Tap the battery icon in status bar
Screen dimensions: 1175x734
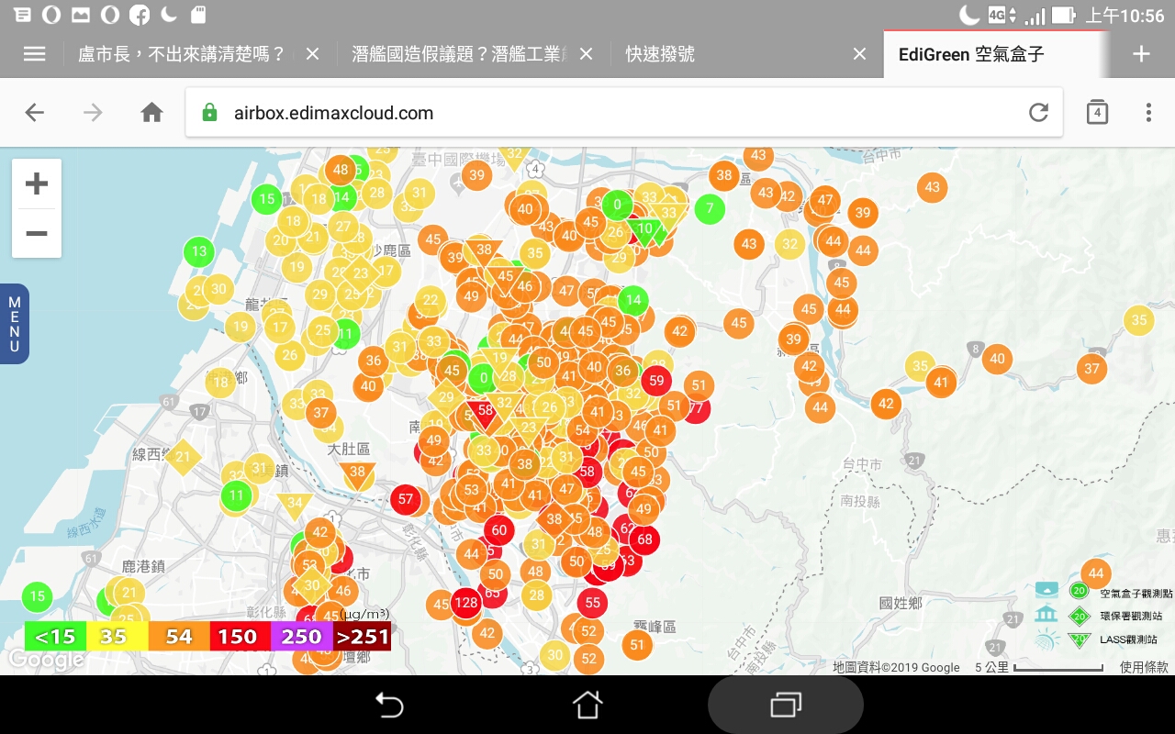1063,15
